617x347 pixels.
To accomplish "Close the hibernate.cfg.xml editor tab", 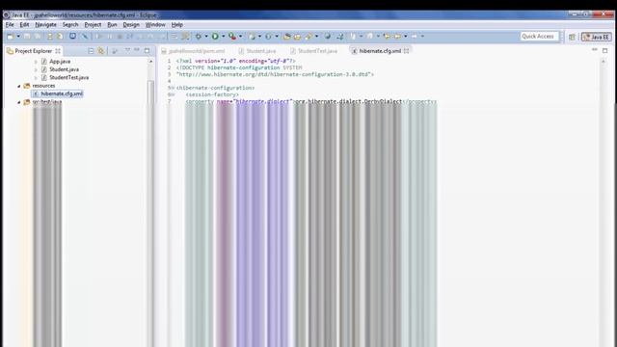I will (x=407, y=51).
